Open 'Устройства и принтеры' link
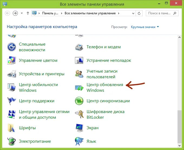 coord(42,74)
